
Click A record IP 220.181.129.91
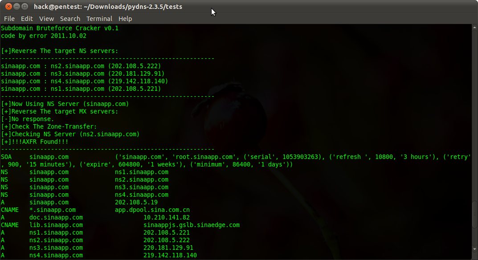point(168,248)
